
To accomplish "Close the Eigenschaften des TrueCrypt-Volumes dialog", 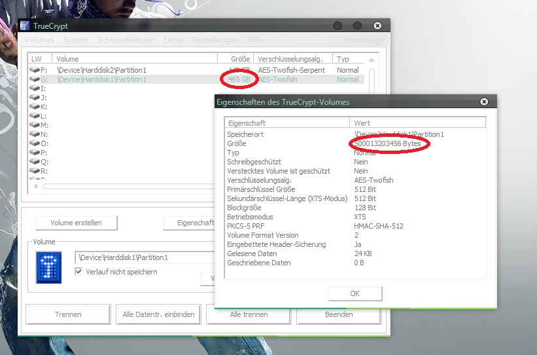I will (x=484, y=102).
